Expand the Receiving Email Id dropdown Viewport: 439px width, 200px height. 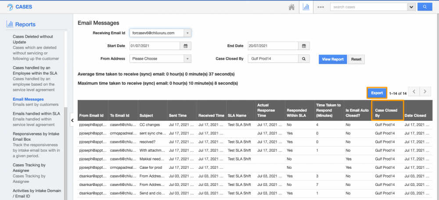pyautogui.click(x=187, y=33)
